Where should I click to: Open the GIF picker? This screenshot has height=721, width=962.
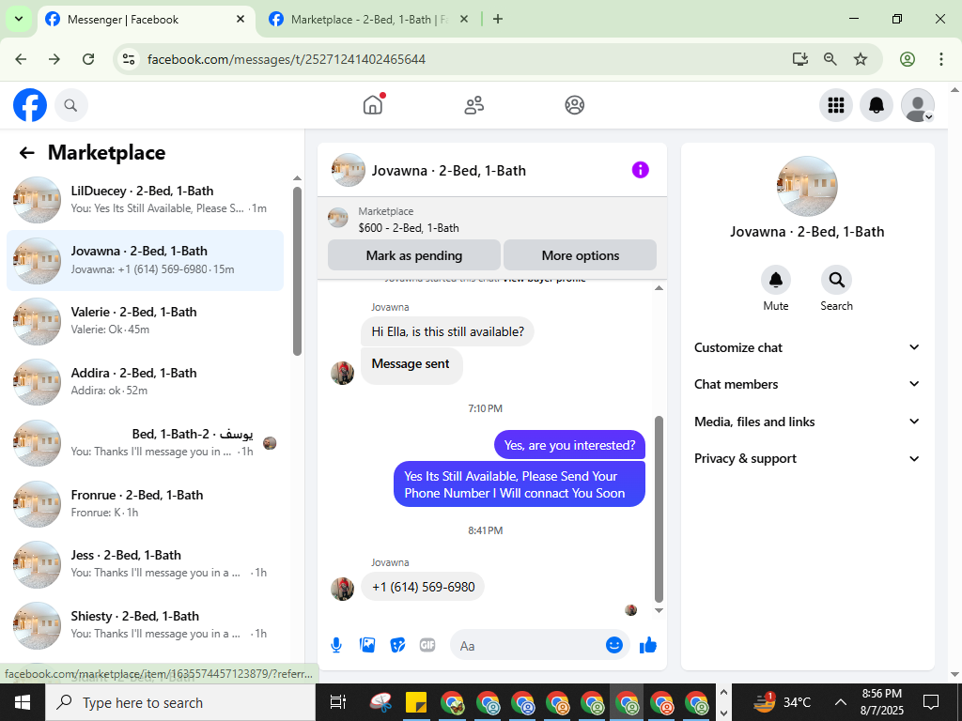click(x=427, y=645)
